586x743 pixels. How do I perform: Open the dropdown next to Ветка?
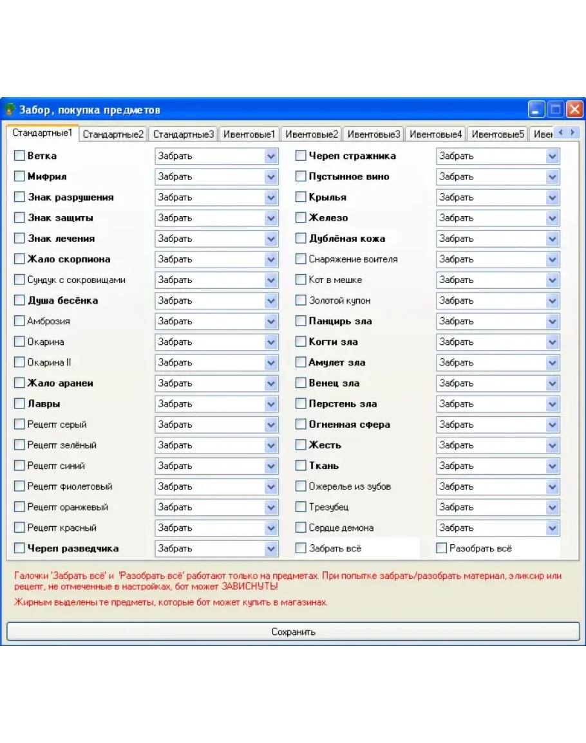[x=271, y=156]
